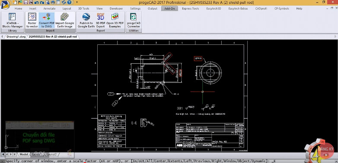Close the command line with X button
This screenshot has width=338, height=163.
click(x=2, y=161)
